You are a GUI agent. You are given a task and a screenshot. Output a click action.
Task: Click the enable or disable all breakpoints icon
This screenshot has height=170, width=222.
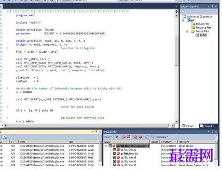coord(128,137)
